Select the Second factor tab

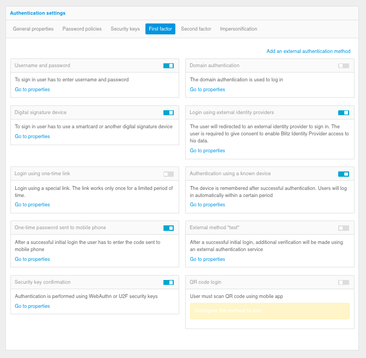point(196,29)
